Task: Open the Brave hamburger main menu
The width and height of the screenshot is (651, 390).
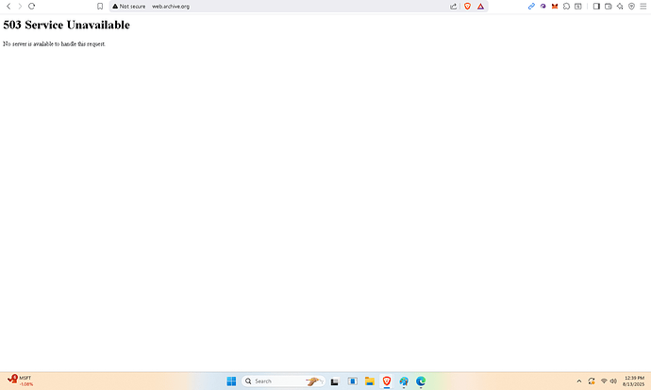Action: tap(643, 6)
